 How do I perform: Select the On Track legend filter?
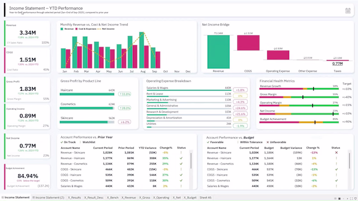[68, 142]
